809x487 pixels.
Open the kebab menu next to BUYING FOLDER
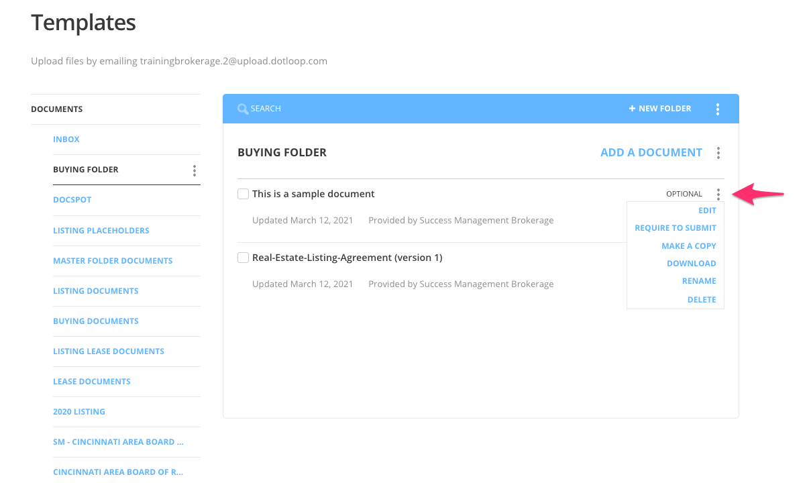tap(194, 170)
